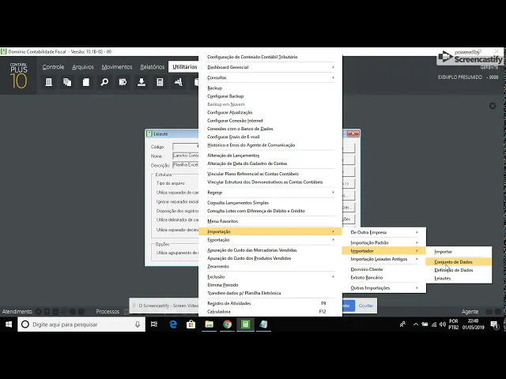Open File Explorer from the taskbar

(x=209, y=325)
